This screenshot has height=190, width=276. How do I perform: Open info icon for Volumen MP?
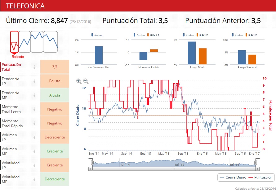tap(34, 151)
